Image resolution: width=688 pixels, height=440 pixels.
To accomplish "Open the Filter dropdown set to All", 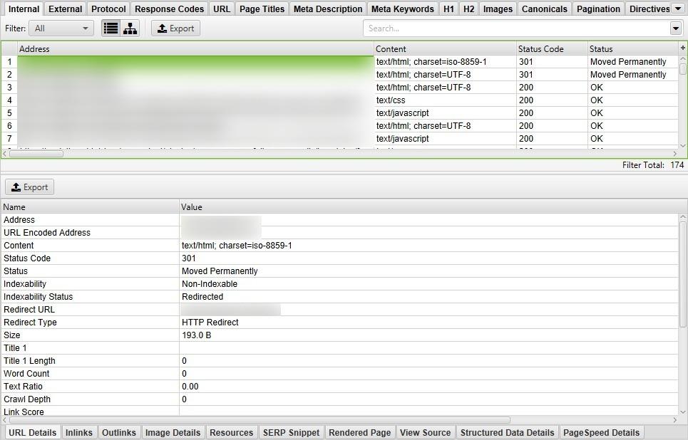I will coord(61,28).
